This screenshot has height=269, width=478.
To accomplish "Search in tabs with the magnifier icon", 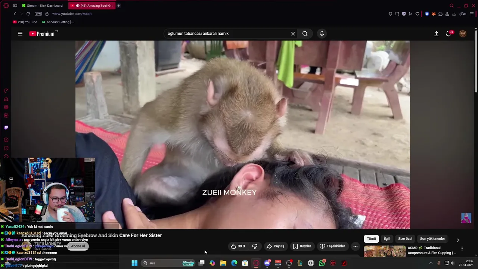I will pyautogui.click(x=451, y=6).
